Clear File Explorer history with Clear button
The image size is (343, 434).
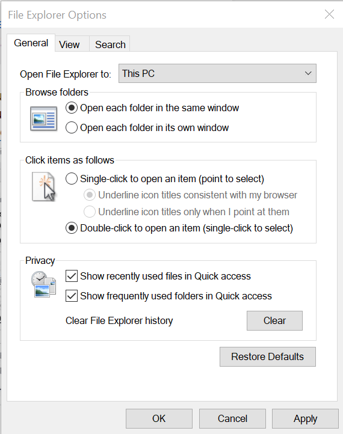click(274, 320)
